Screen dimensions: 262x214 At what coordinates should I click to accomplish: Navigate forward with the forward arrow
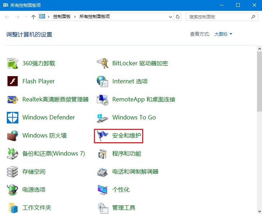click(17, 17)
